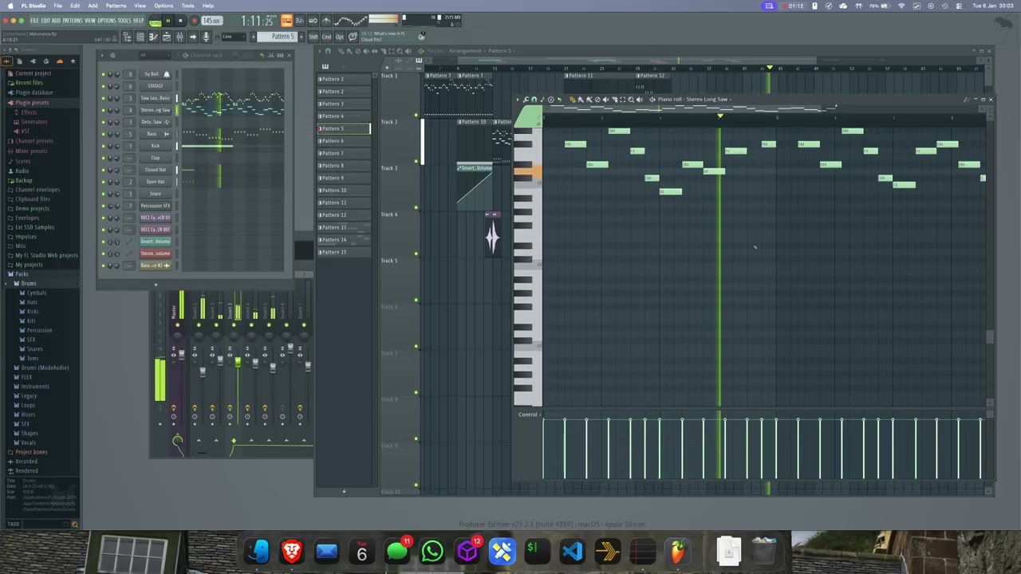Open the cloud tab icon in the browser

point(60,61)
